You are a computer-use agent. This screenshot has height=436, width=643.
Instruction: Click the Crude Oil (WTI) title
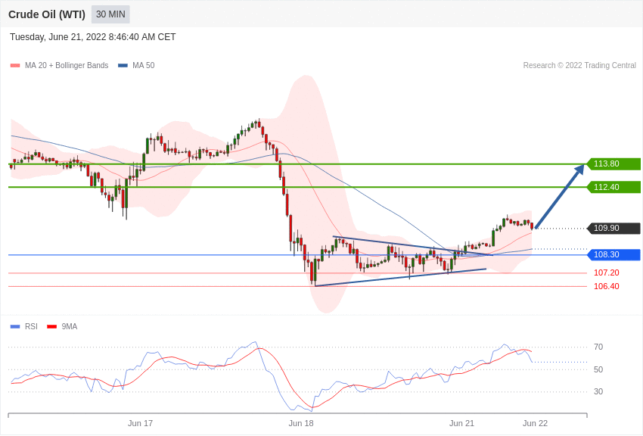point(47,14)
